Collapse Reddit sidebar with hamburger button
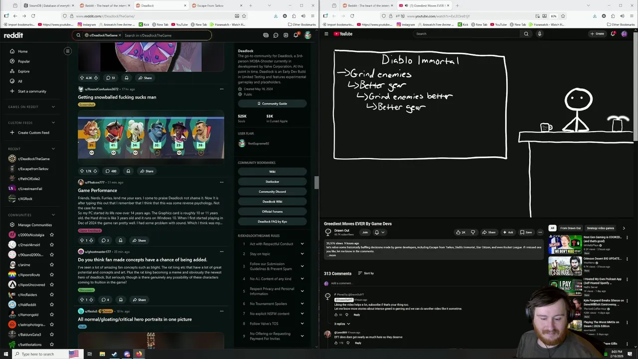This screenshot has width=638, height=359. [x=68, y=51]
